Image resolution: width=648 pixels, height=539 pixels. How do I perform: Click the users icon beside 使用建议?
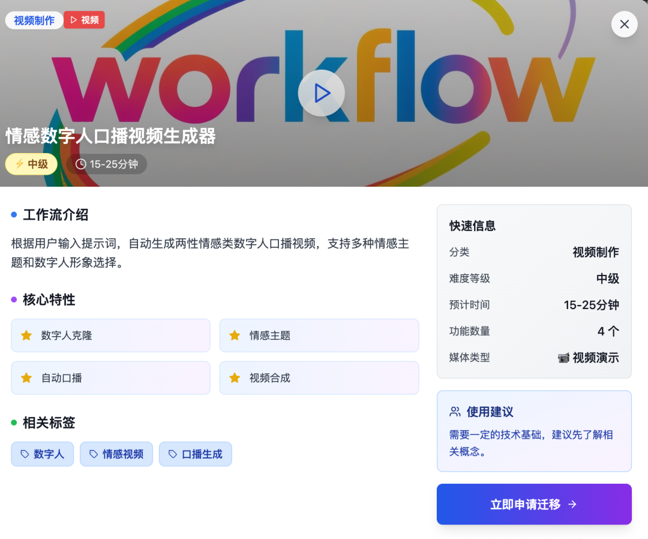pos(455,412)
